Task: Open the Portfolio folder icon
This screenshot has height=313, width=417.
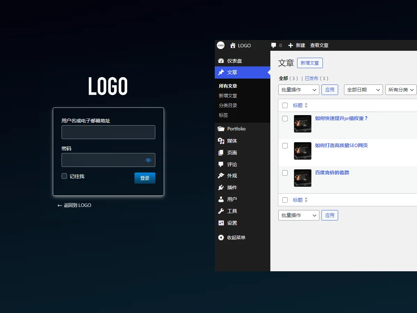Action: (221, 129)
